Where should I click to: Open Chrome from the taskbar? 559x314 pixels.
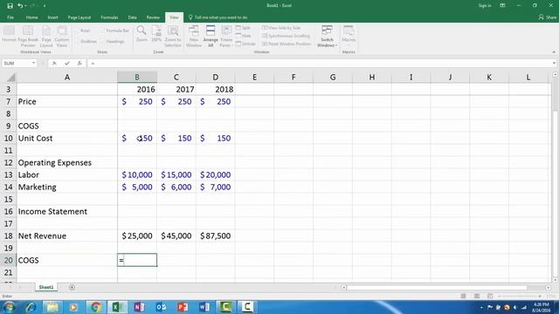(x=95, y=306)
